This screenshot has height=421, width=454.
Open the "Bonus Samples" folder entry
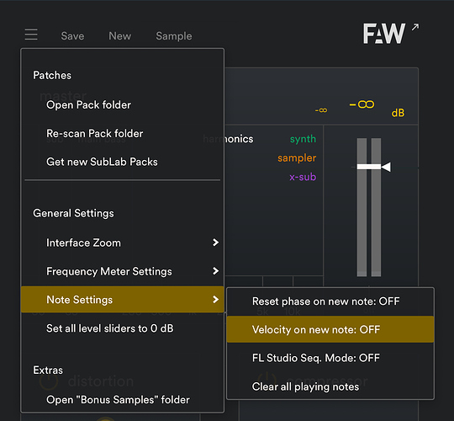click(122, 400)
